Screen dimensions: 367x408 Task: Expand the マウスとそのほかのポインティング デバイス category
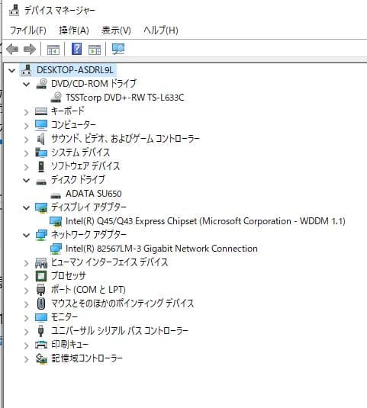click(26, 304)
